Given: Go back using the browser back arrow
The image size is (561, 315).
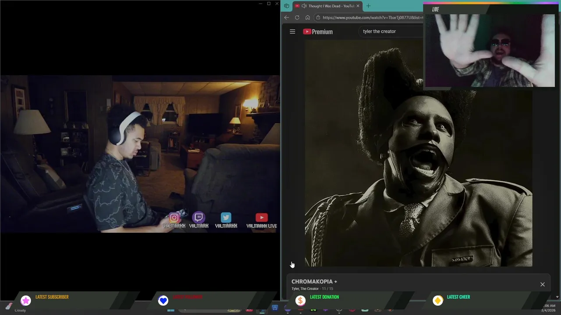Looking at the screenshot, I should pos(286,17).
